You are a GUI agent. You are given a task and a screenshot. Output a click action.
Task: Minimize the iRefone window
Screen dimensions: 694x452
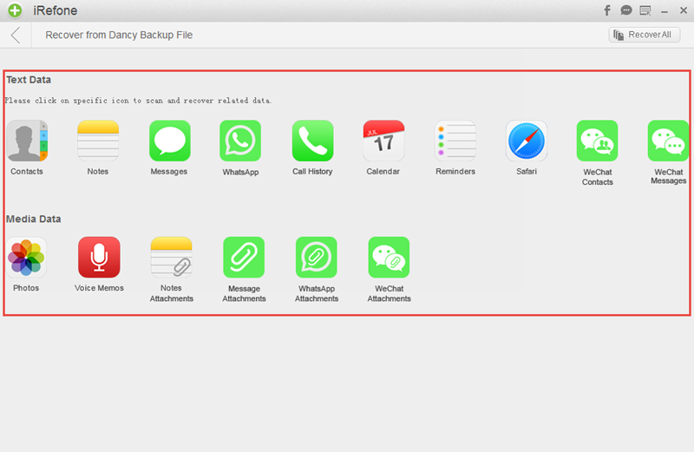(665, 11)
